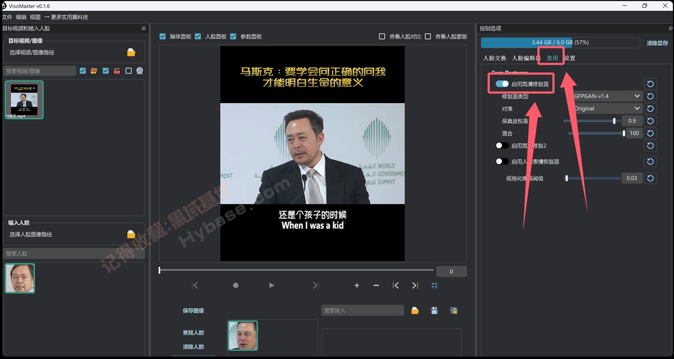Detach the target video and input face panel
This screenshot has height=359, width=674.
144,28
